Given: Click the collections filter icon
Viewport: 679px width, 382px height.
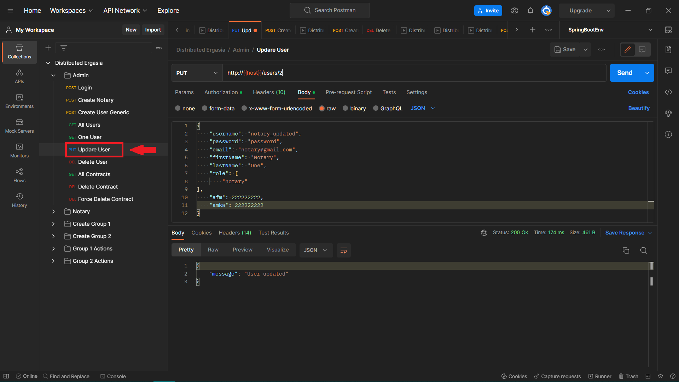Looking at the screenshot, I should [x=64, y=48].
